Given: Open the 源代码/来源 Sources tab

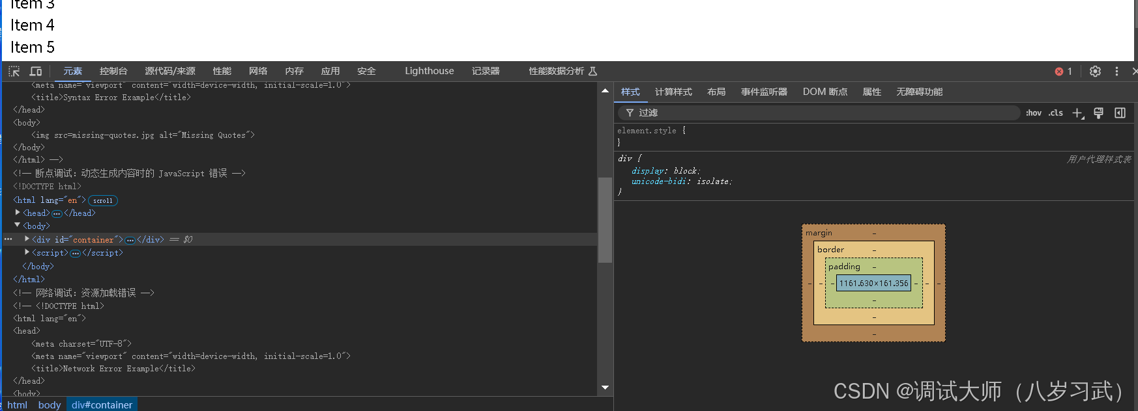Looking at the screenshot, I should pos(170,71).
